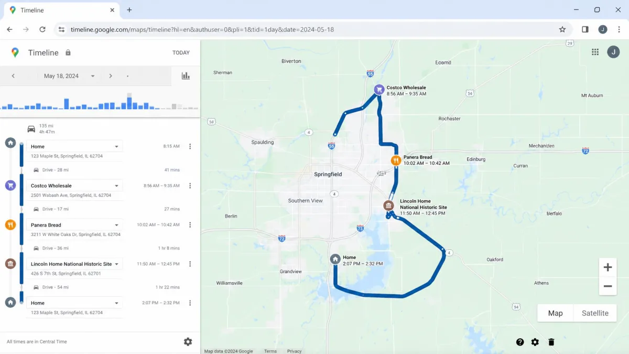The height and width of the screenshot is (354, 629).
Task: Click the Costco Wholesale map pin
Action: click(x=379, y=90)
